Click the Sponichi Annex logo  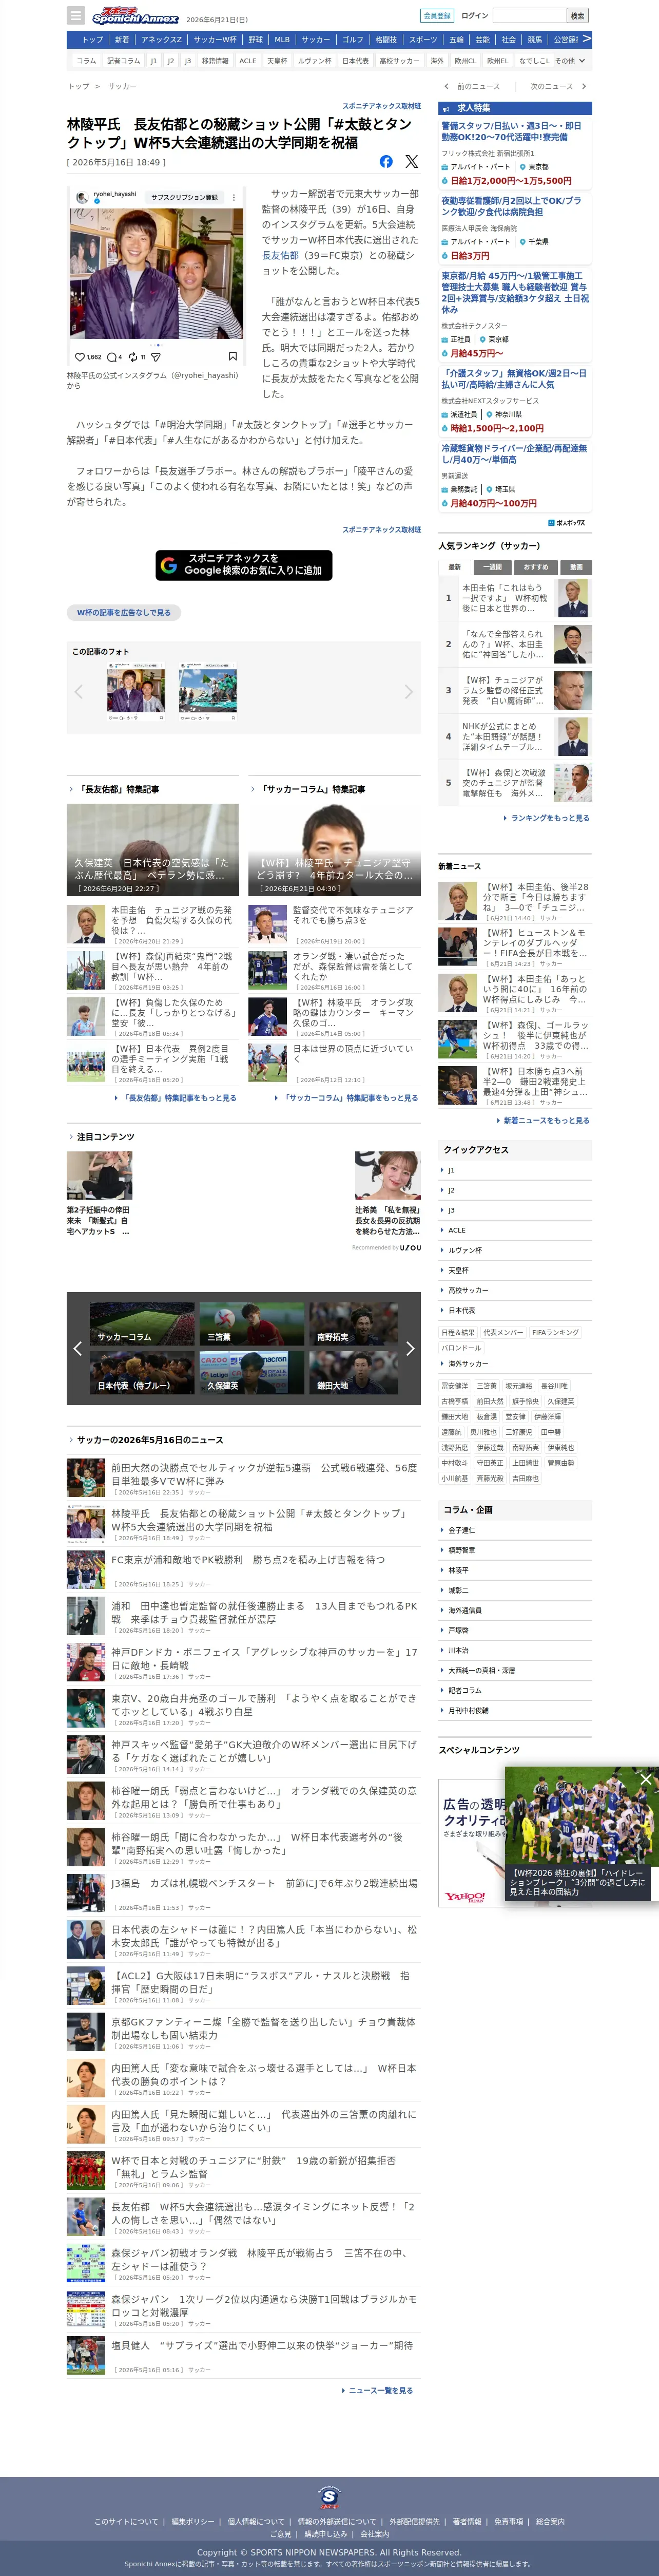click(x=135, y=16)
